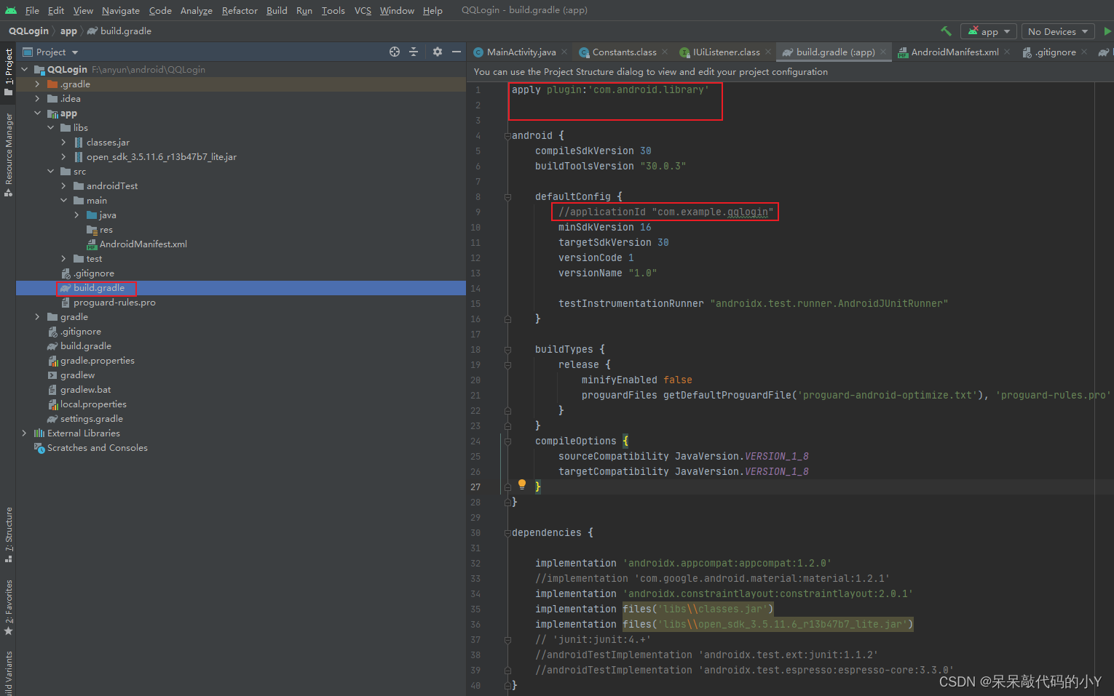
Task: Click the minSdkVersion 16 code line
Action: point(604,228)
